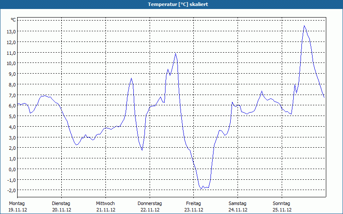Click the date 25.11.12
The width and height of the screenshot is (343, 214).
(282, 210)
